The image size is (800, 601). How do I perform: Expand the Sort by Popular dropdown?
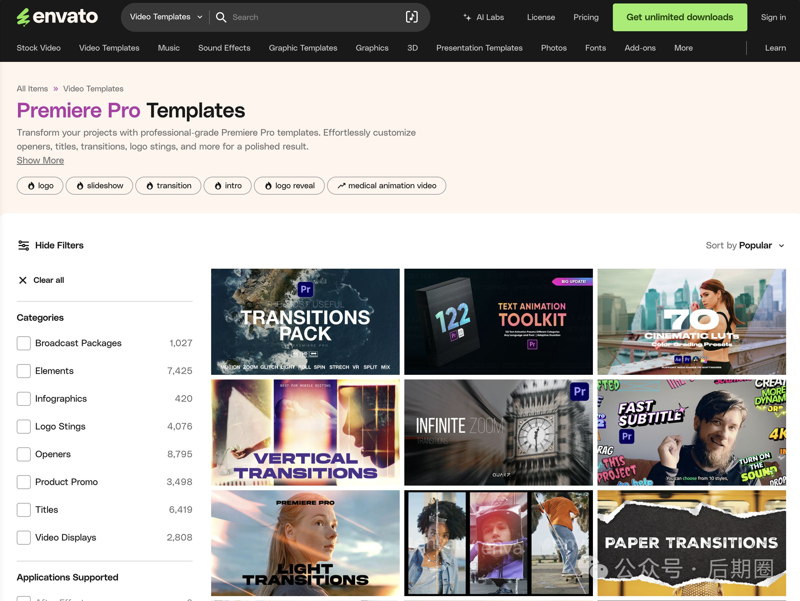click(745, 246)
